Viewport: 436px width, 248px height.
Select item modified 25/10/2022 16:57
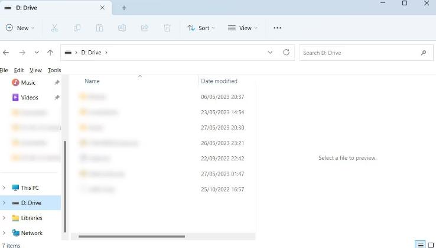point(162,189)
